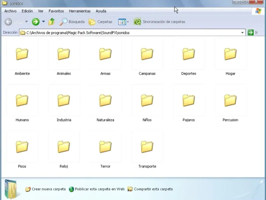Click inside the Dirección path field
Image resolution: width=266 pixels, height=200 pixels.
coord(133,33)
